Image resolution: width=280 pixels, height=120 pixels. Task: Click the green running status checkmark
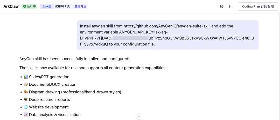24,6
